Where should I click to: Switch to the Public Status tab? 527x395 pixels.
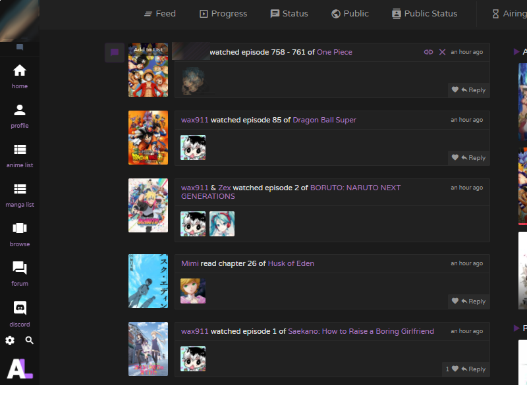pos(424,14)
